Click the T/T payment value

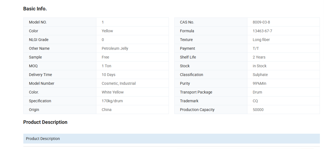[256, 48]
